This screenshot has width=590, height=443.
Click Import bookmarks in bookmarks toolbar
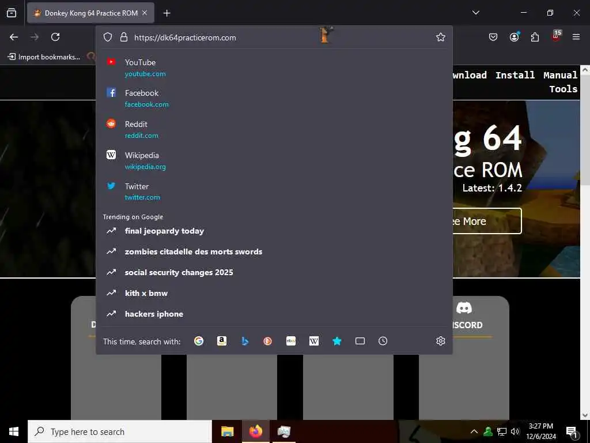tap(44, 57)
